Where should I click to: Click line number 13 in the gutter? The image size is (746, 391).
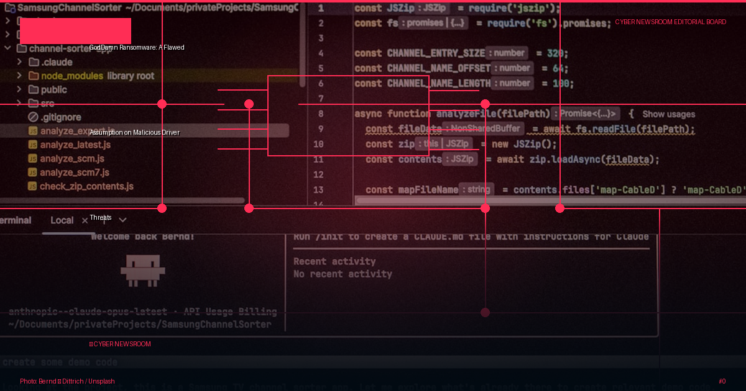pyautogui.click(x=319, y=190)
